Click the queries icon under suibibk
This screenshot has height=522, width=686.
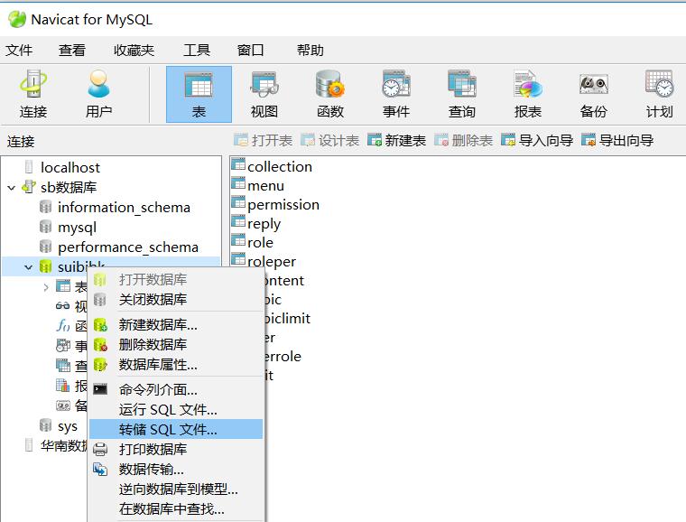tap(63, 366)
